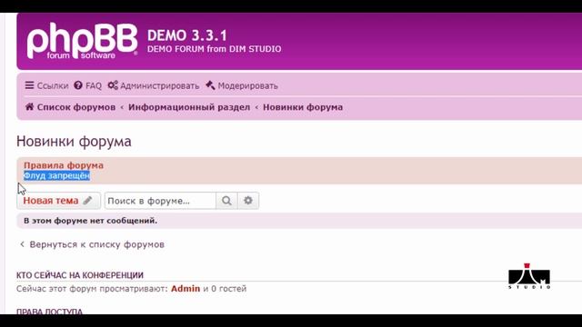Open the FAQ page link
The image size is (582, 327).
[87, 85]
